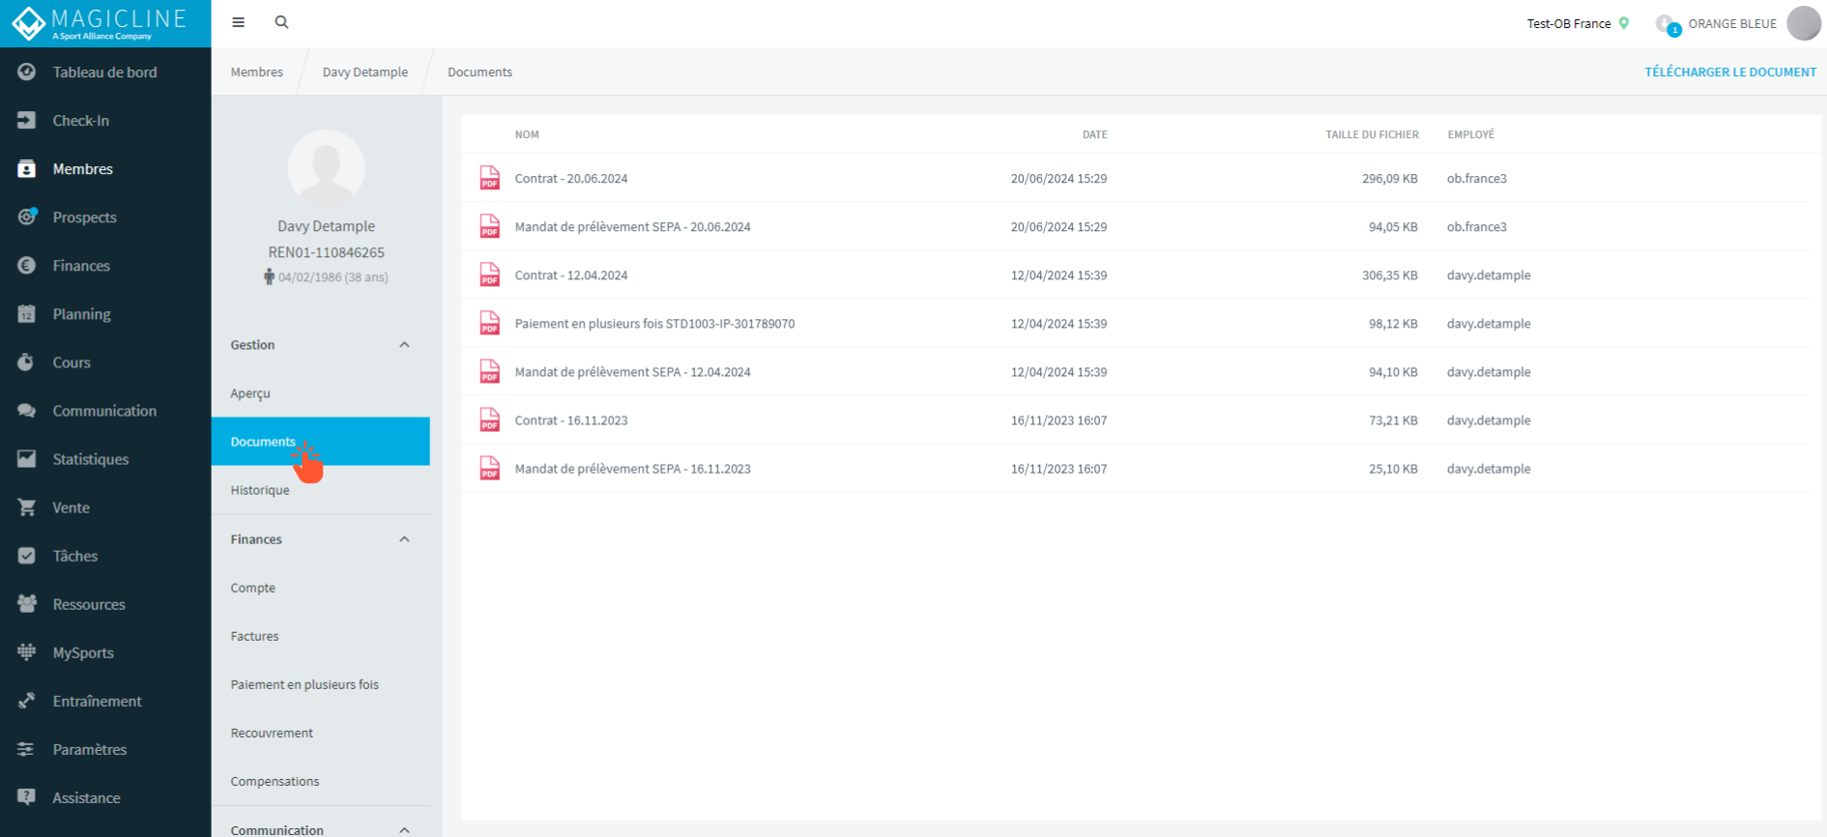1827x837 pixels.
Task: Click ORANGE BLEUE user label
Action: (1732, 23)
